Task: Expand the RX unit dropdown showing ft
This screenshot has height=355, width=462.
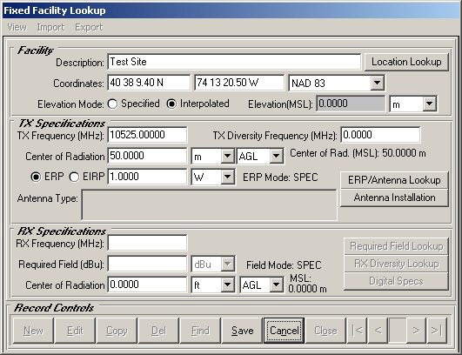Action: tap(227, 285)
